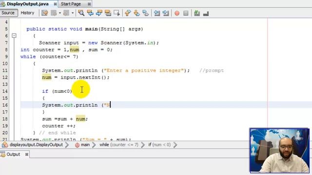
Task: Click highlighted num on line 12
Action: [47, 77]
